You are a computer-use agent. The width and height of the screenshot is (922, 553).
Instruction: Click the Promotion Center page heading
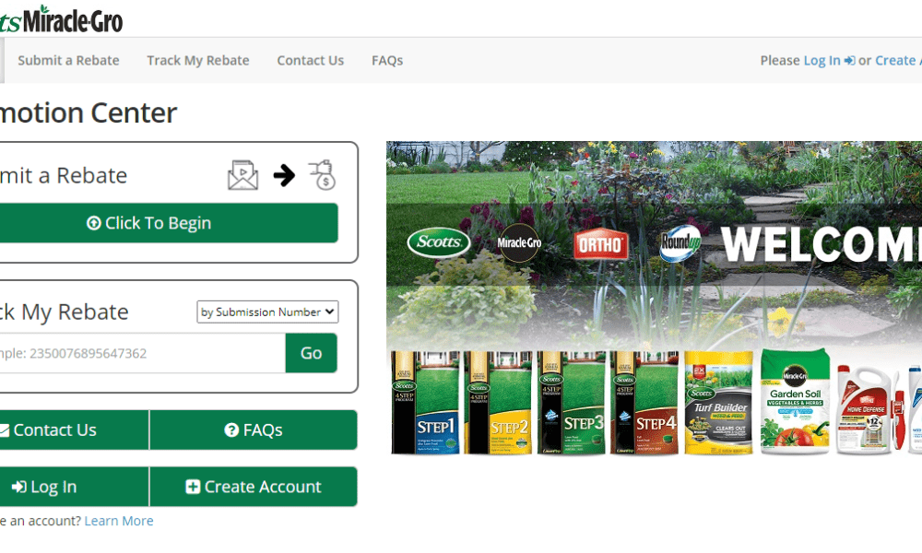click(89, 112)
